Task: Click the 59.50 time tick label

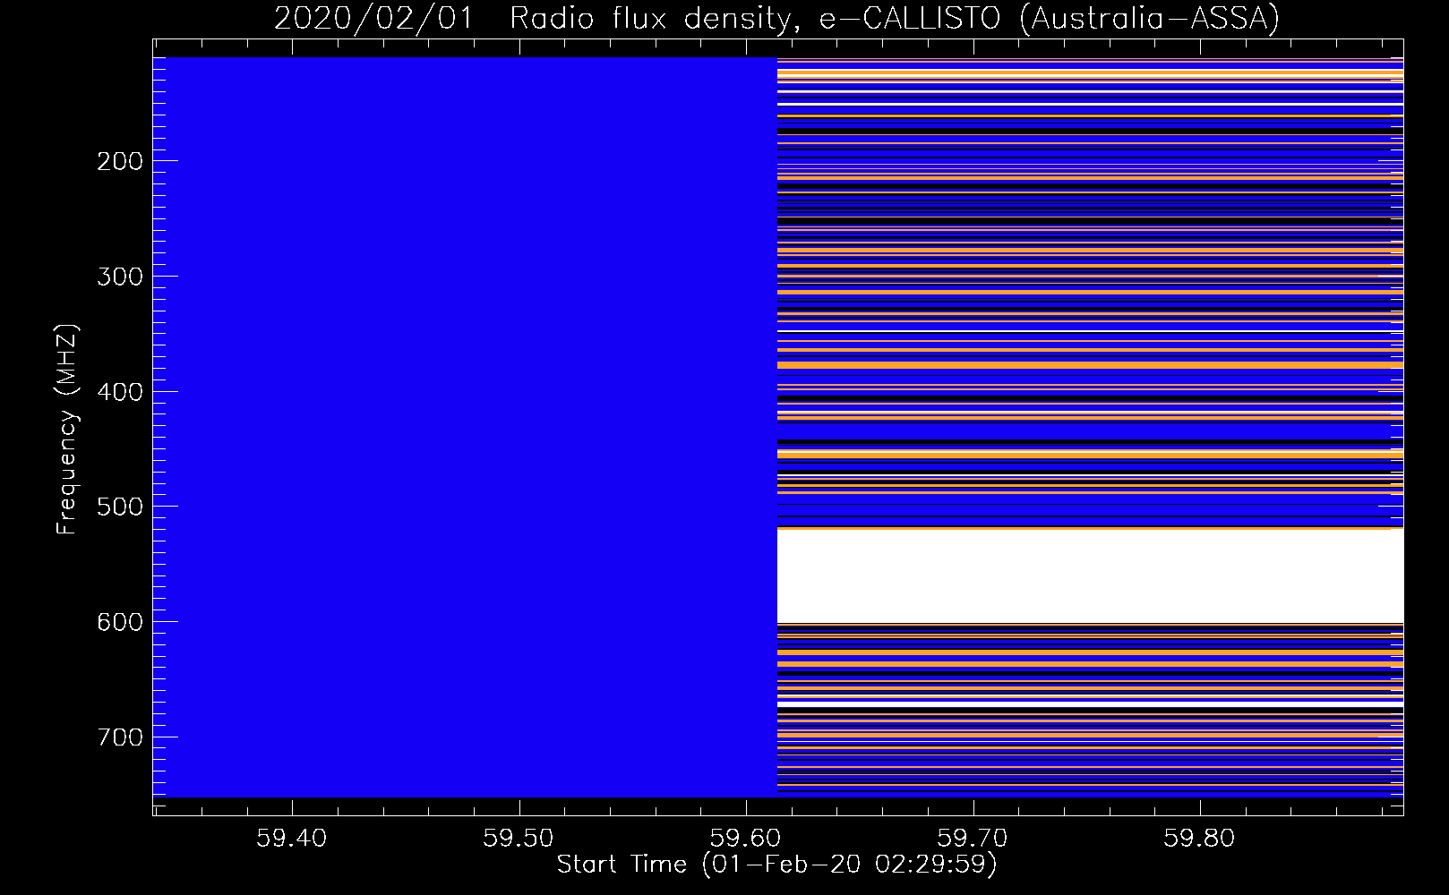Action: tap(519, 839)
